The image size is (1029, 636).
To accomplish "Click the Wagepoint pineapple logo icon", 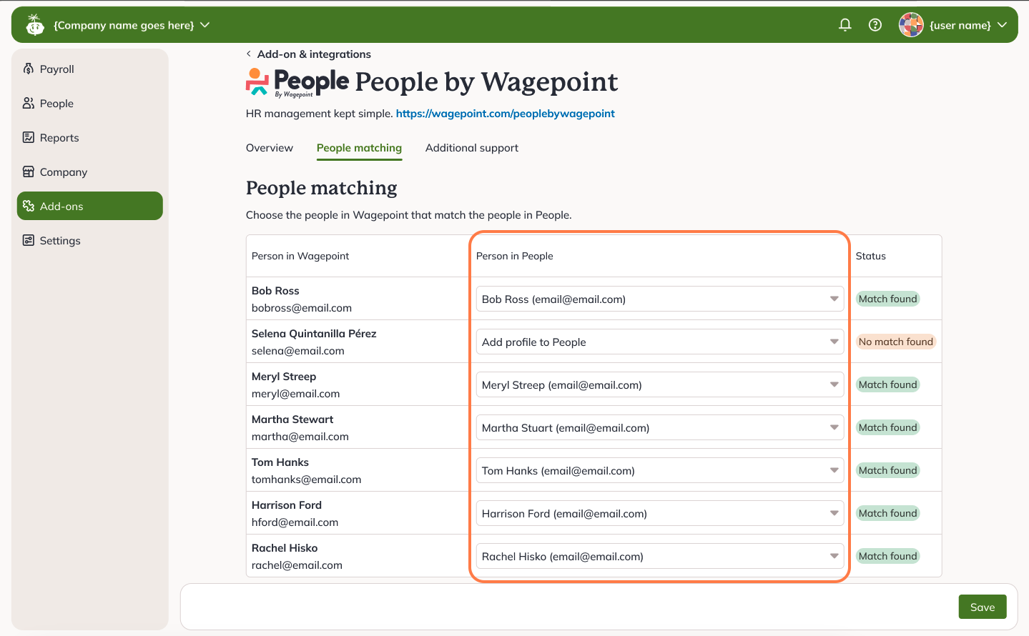I will (34, 24).
